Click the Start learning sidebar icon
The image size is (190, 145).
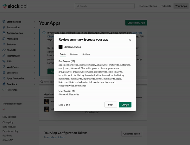pos(4,22)
